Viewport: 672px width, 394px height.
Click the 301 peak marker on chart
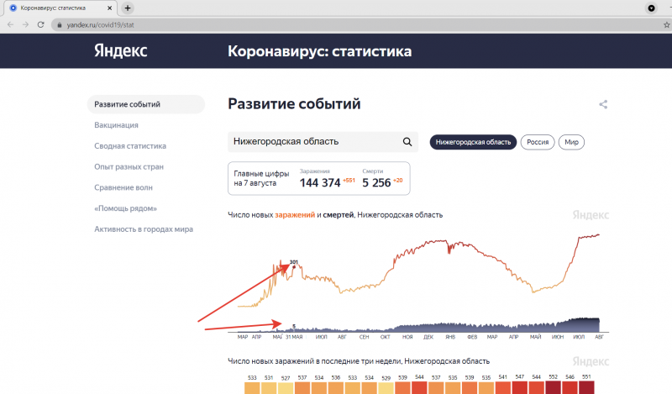pos(294,266)
